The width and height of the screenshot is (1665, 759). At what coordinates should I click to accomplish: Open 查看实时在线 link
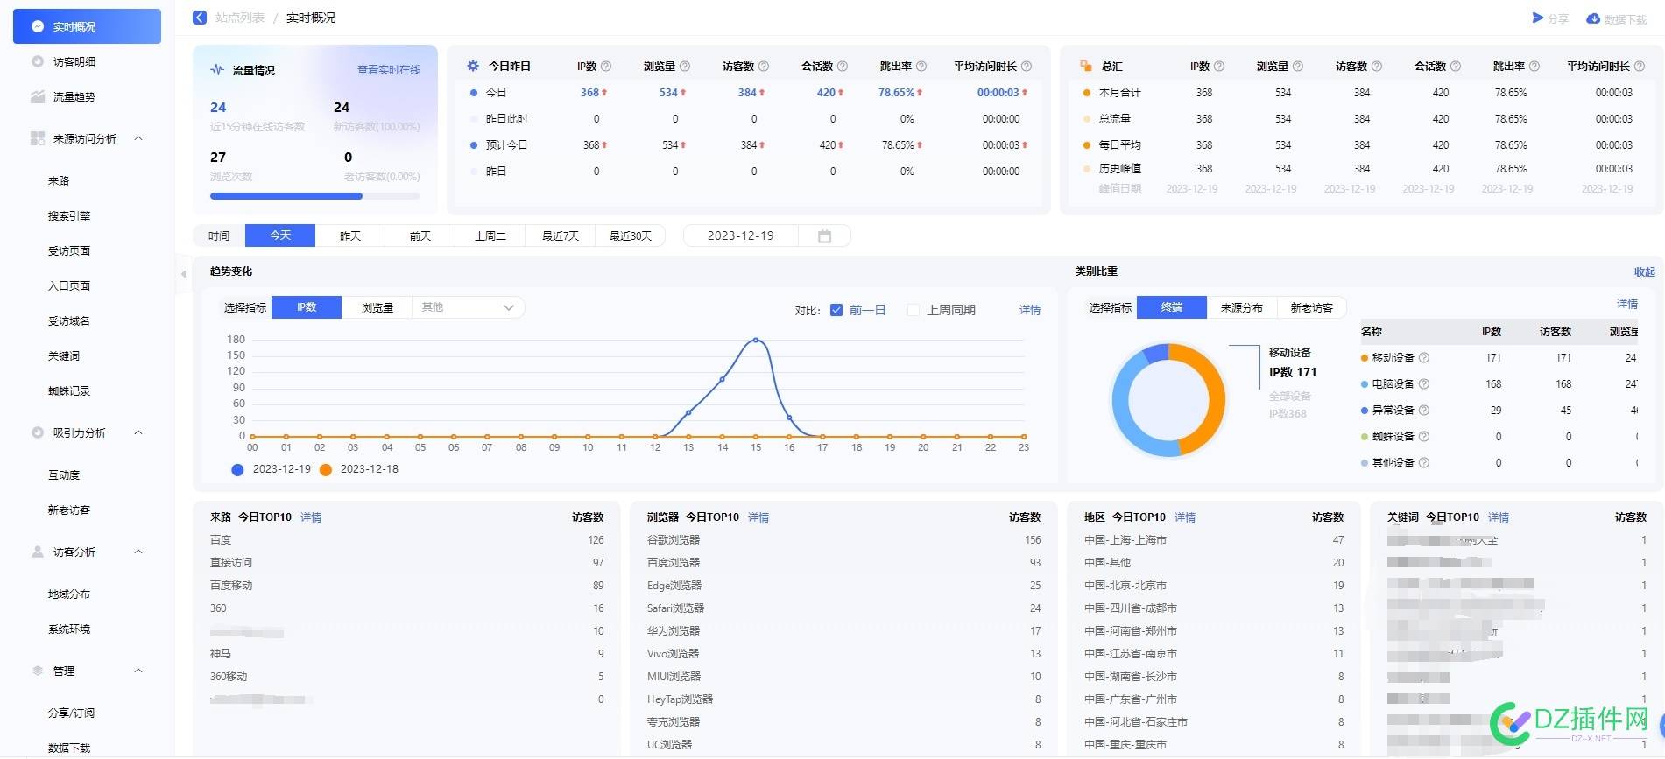[x=389, y=70]
